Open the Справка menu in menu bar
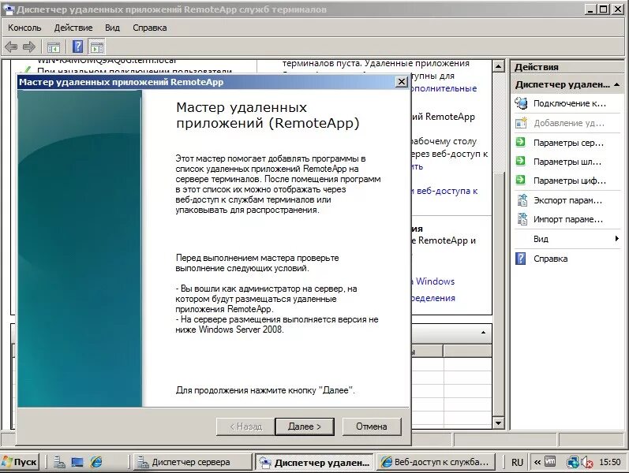The height and width of the screenshot is (473, 629). 150,28
